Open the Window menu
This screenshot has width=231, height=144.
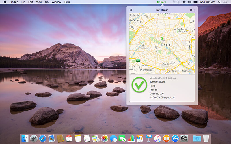point(56,2)
